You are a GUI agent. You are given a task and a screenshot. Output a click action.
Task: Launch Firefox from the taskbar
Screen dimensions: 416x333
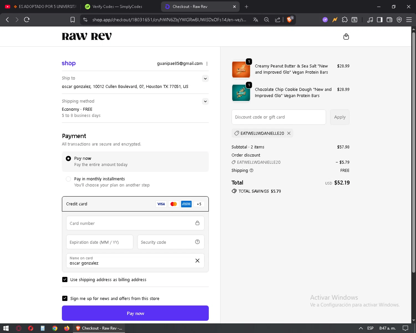pos(67,328)
